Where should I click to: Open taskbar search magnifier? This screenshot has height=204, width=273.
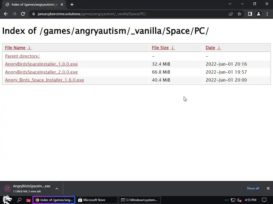click(x=19, y=200)
